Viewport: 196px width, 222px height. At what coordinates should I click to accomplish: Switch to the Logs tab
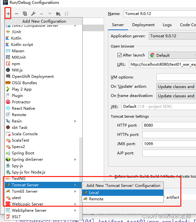[167, 25]
